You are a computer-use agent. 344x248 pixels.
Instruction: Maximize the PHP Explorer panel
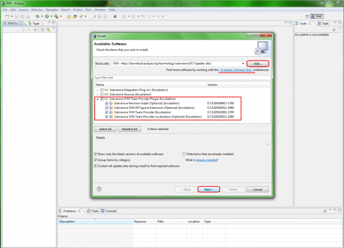click(53, 22)
